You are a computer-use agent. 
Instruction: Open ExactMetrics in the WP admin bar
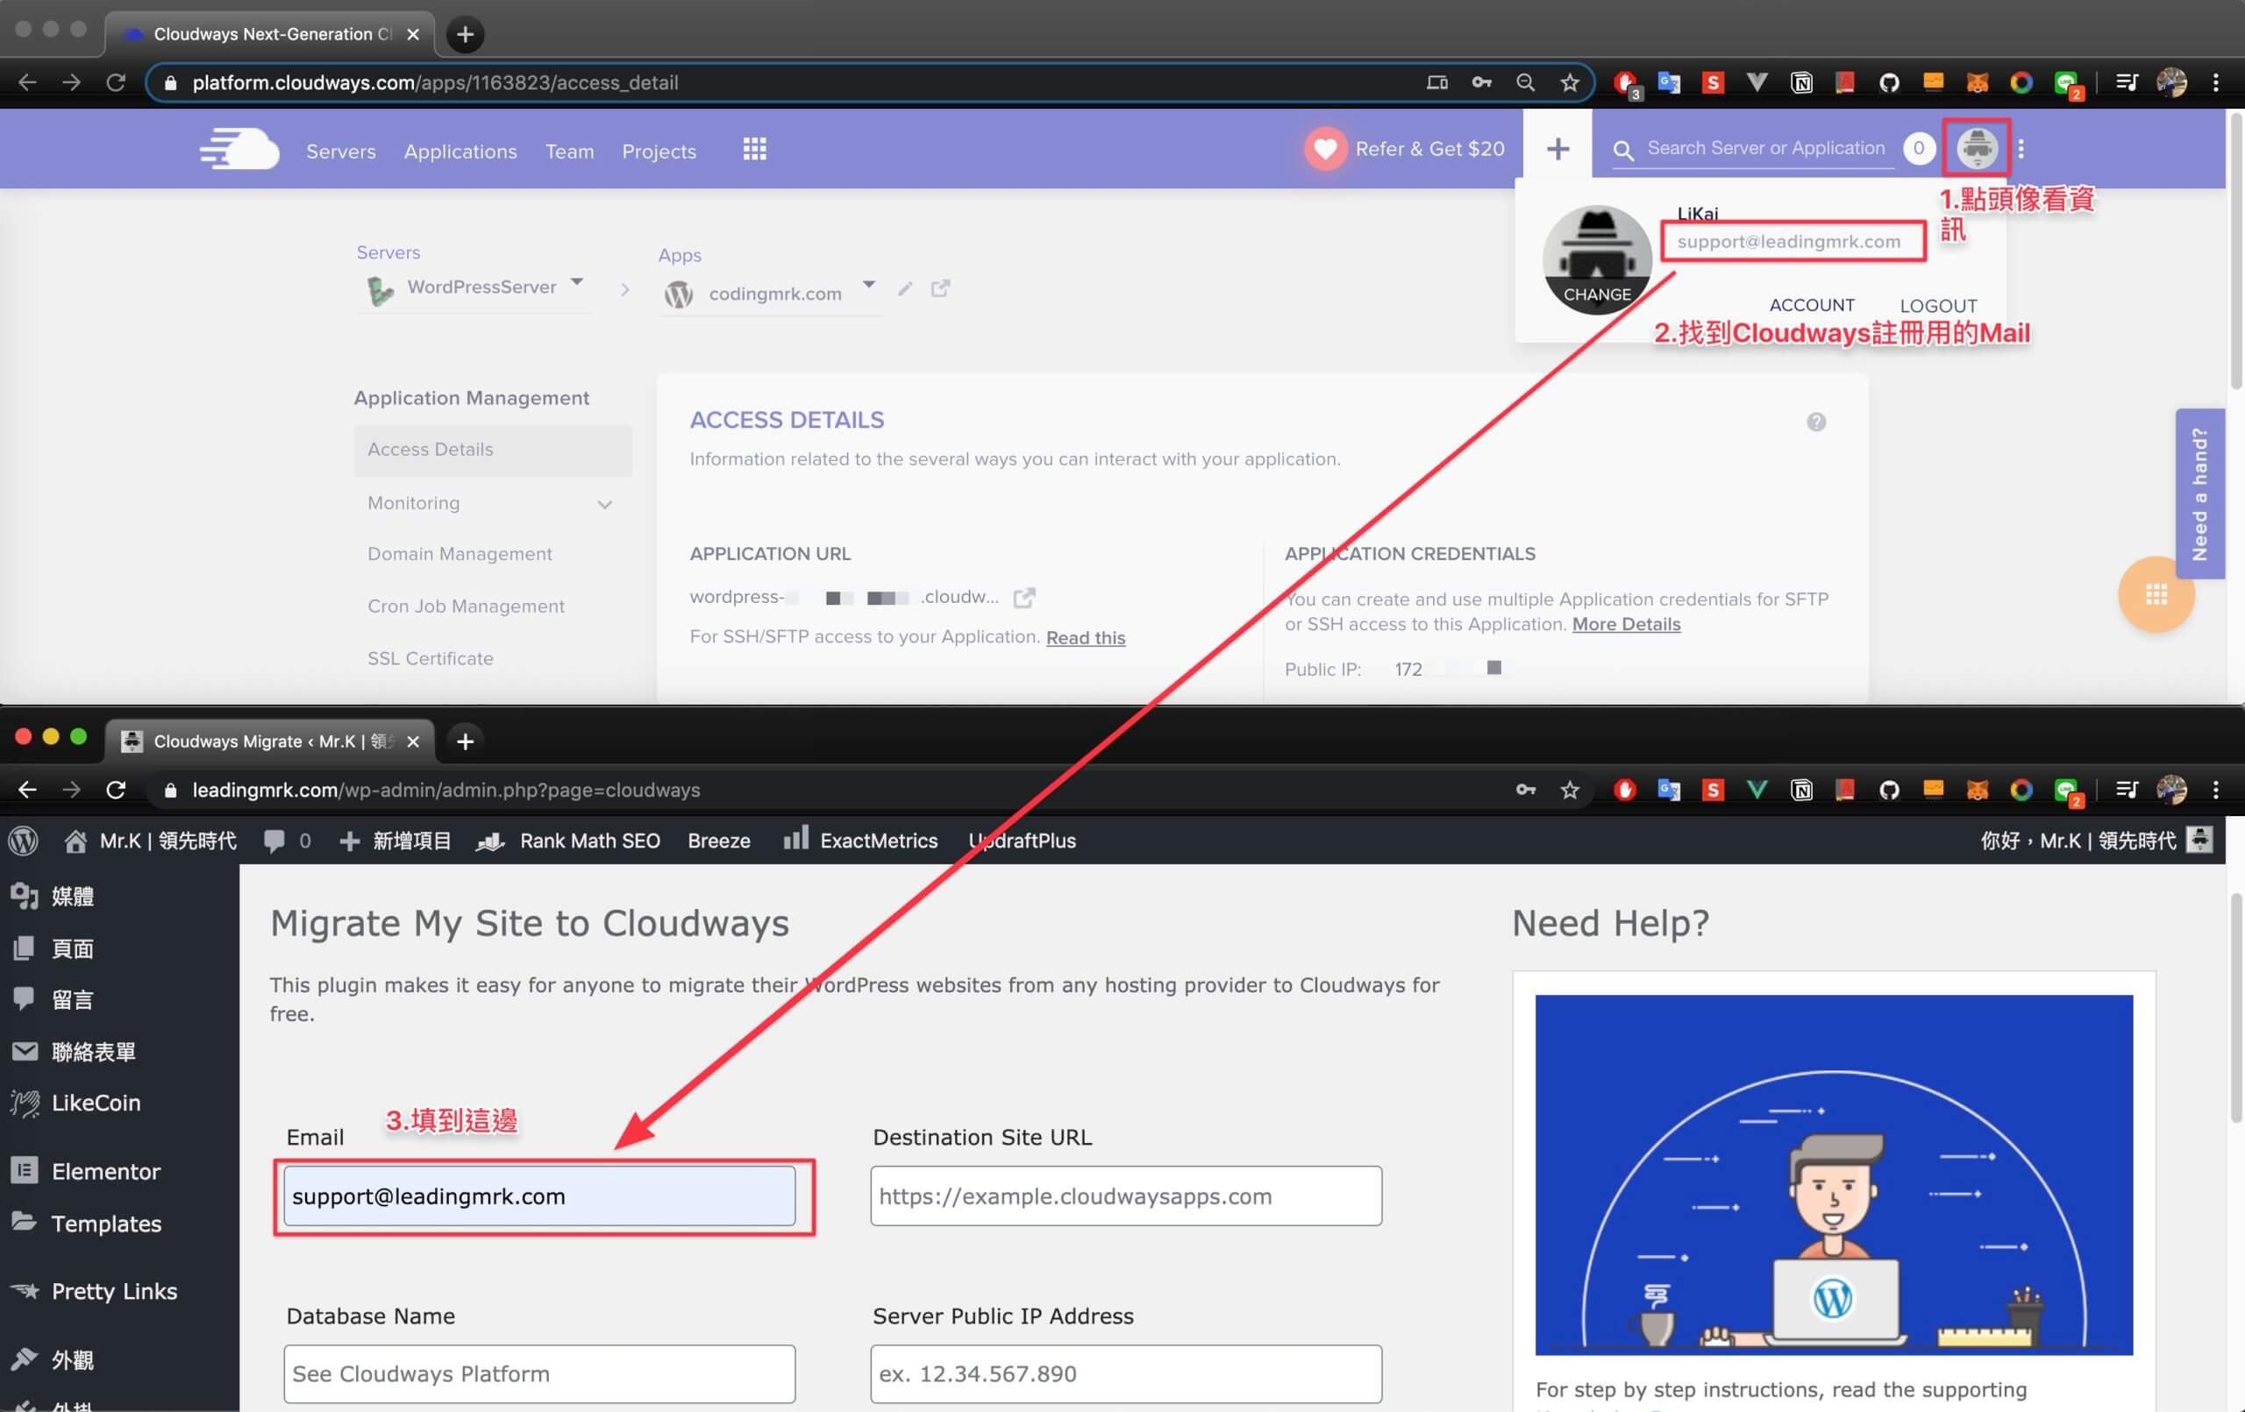[x=860, y=841]
